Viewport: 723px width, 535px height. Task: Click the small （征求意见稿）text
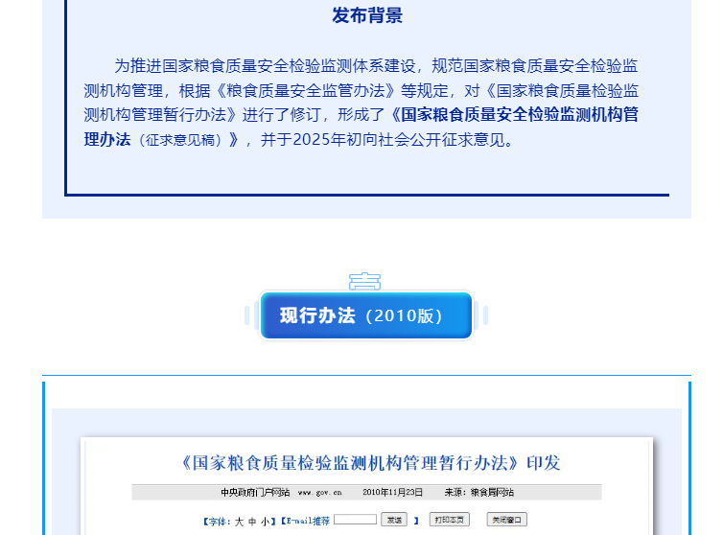pos(181,141)
